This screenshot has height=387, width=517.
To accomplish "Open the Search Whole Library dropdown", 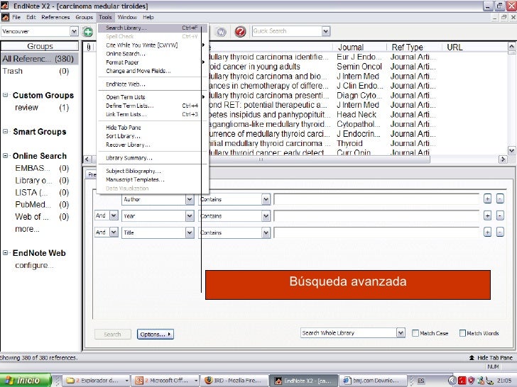I will pyautogui.click(x=400, y=333).
